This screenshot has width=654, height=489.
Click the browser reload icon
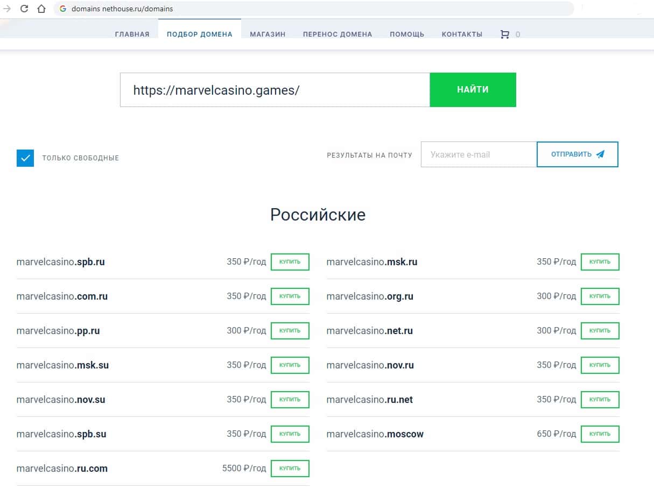click(x=24, y=9)
